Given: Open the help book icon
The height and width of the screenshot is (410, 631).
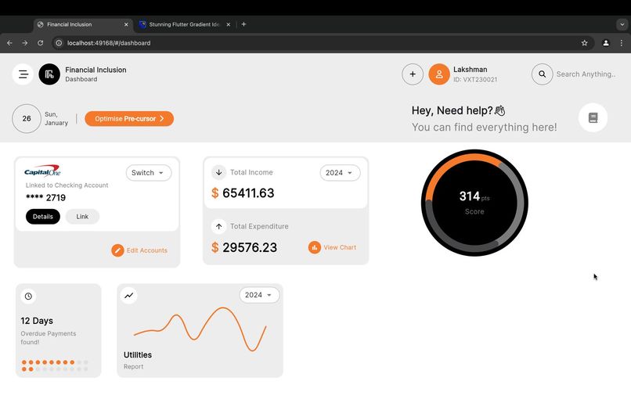Looking at the screenshot, I should [593, 118].
